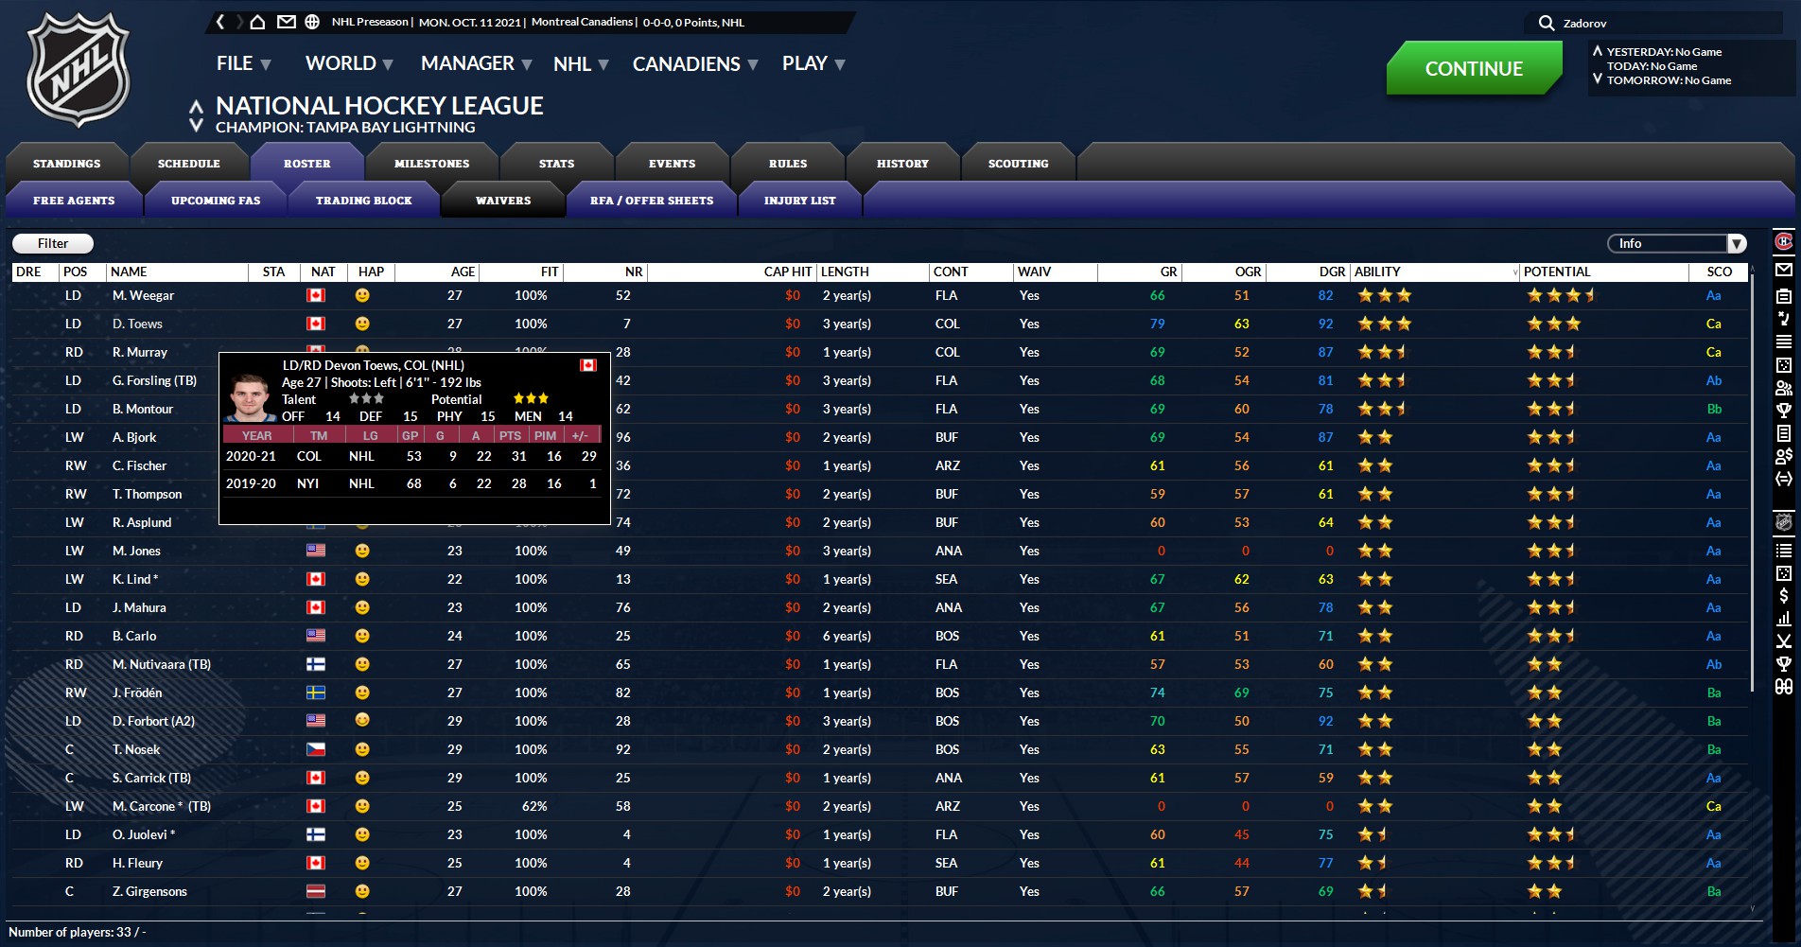1801x947 pixels.
Task: Expand the FILE menu
Action: pos(244,63)
